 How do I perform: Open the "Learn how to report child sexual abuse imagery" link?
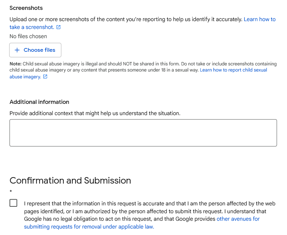[x=234, y=70]
